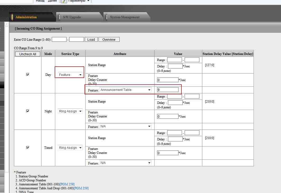Viewport: 281px width, 193px height.
Task: Toggle the Night mode checkbox
Action: coord(28,111)
